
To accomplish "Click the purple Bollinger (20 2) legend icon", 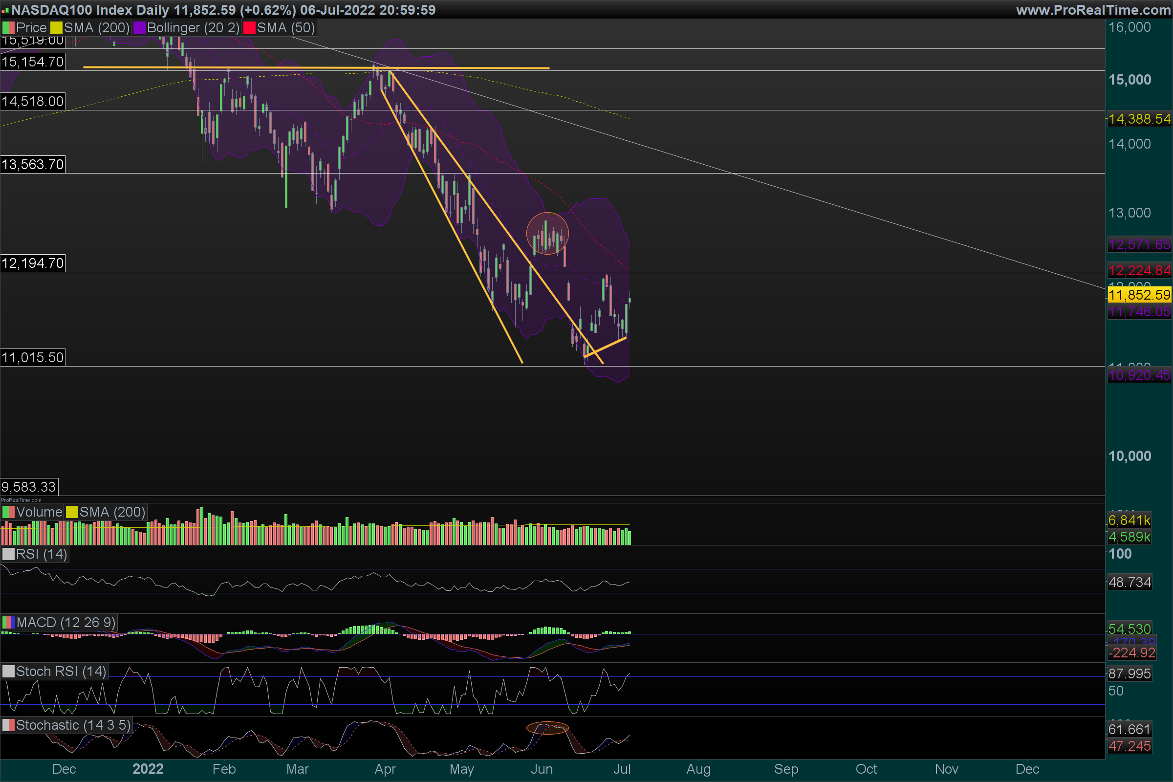I will (139, 27).
